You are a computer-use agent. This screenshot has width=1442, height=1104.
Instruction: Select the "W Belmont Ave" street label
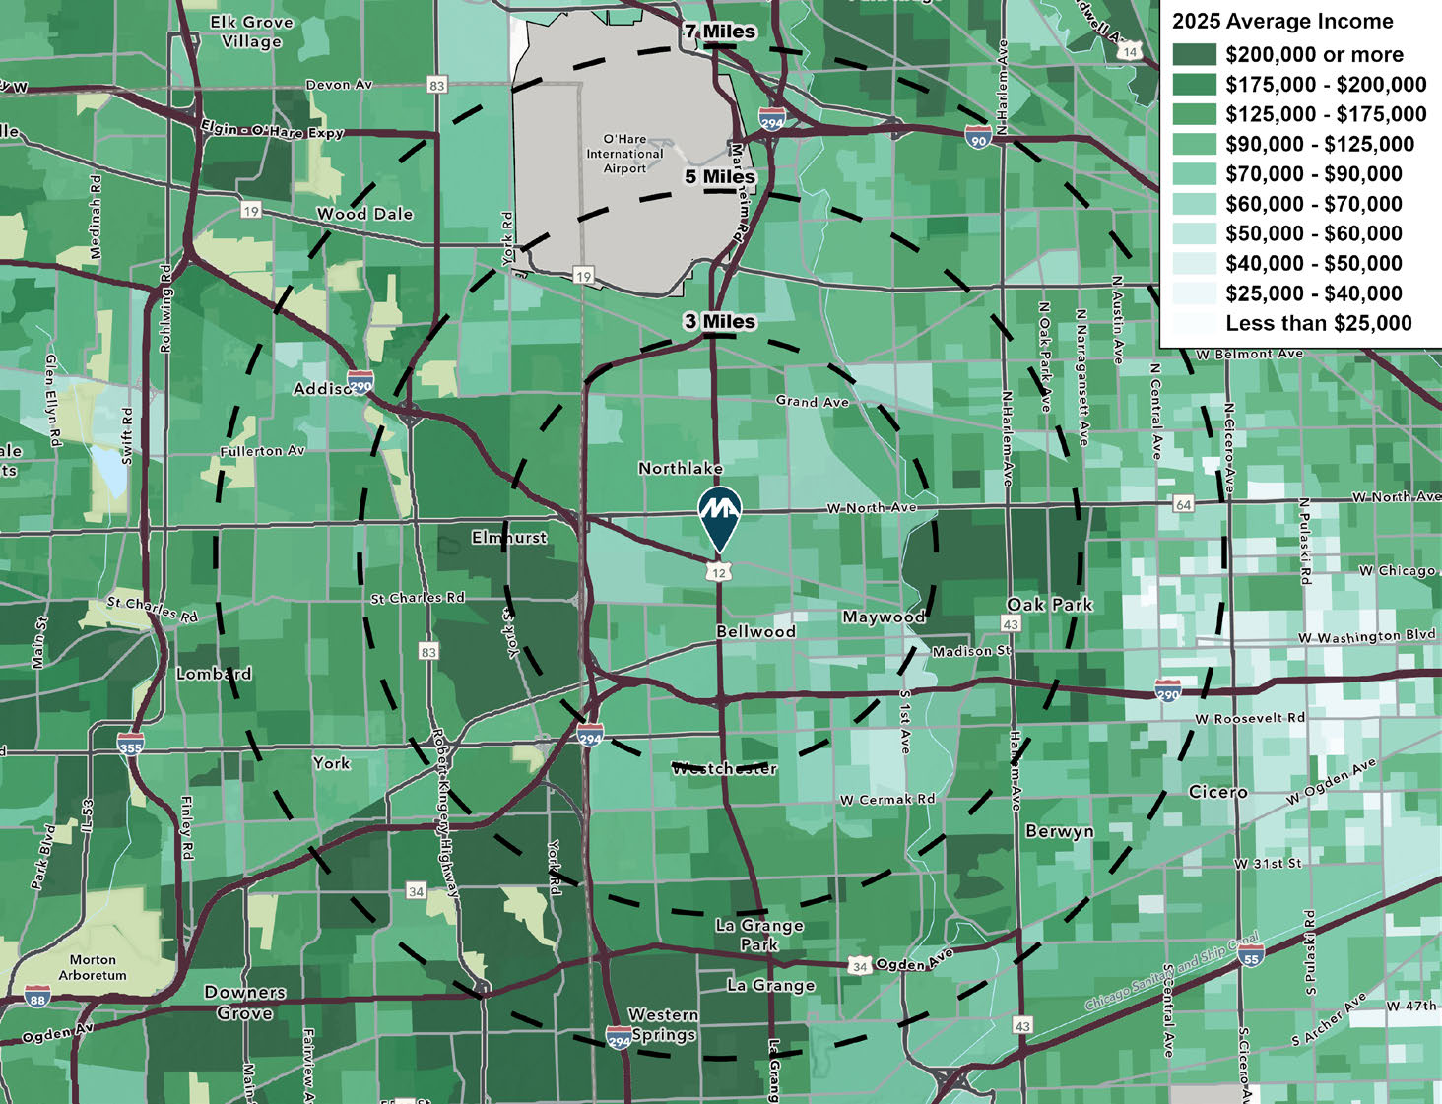(1249, 354)
